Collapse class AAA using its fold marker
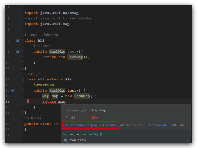The height and width of the screenshot is (148, 197). click(23, 79)
